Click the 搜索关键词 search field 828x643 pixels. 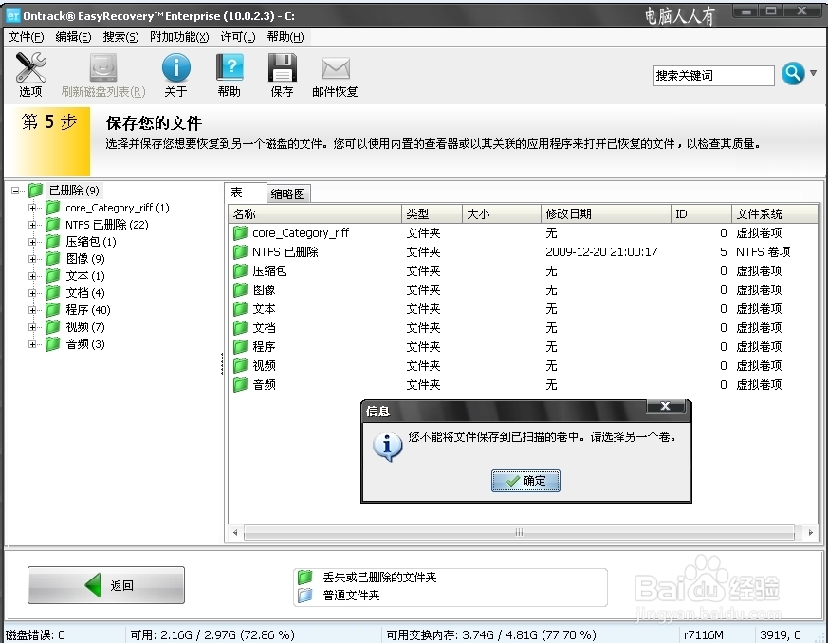coord(713,76)
